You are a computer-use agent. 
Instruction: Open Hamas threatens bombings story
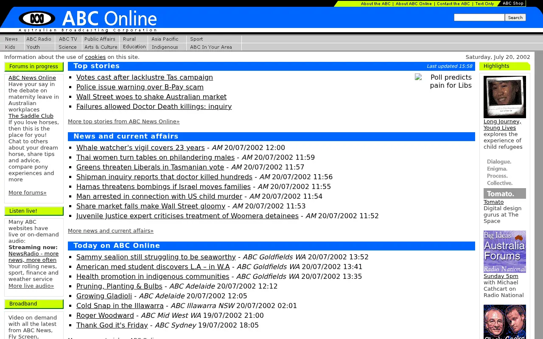[163, 186]
